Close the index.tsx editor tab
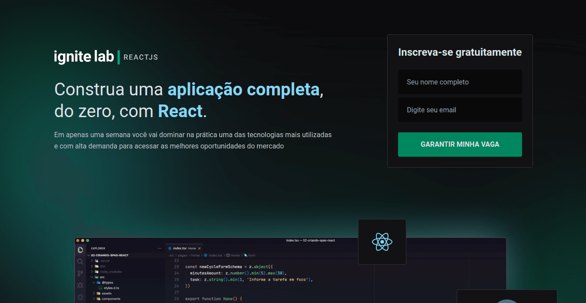586x303 pixels. point(199,248)
